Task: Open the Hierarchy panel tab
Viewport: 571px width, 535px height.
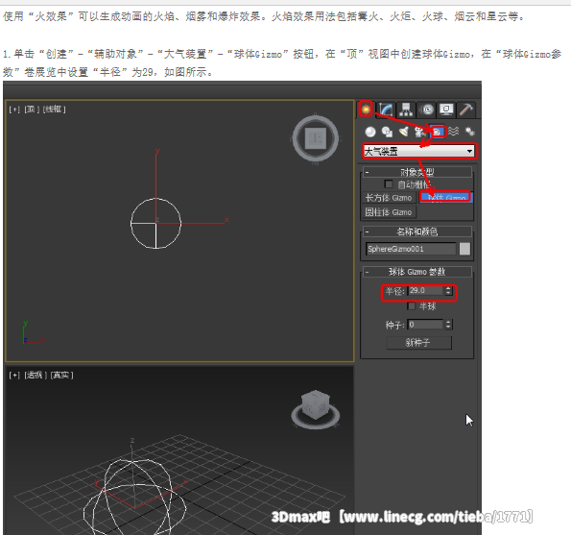Action: (x=406, y=109)
